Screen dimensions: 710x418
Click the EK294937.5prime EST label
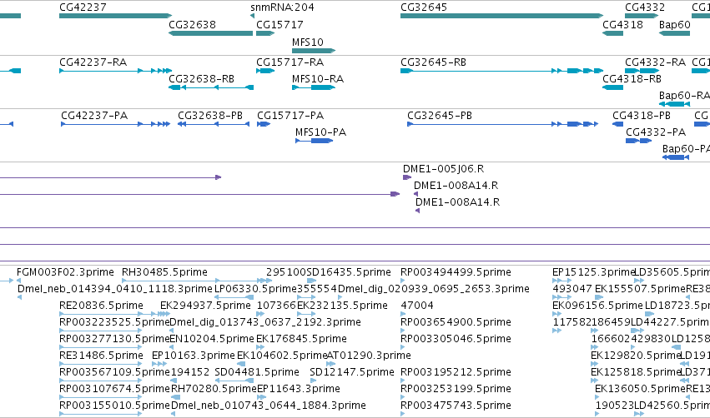point(205,306)
